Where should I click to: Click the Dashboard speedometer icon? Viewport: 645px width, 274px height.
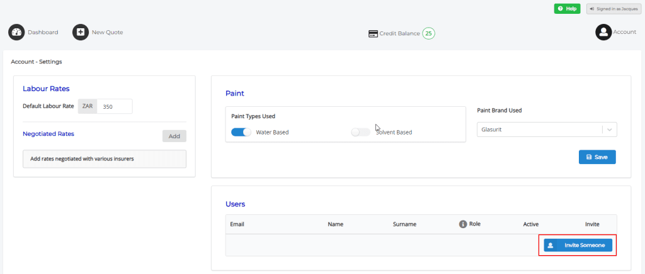[x=17, y=32]
